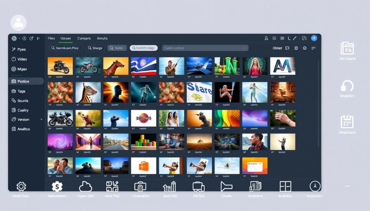Click the Starge search button
The width and height of the screenshot is (370, 211).
point(95,48)
